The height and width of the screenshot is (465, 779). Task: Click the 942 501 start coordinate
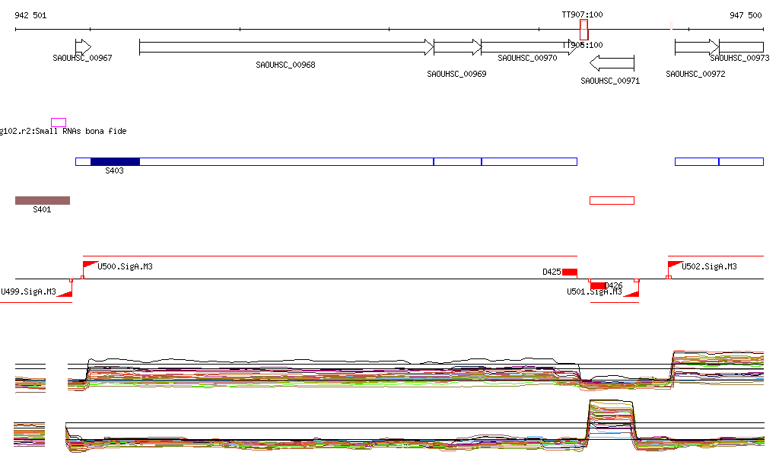point(30,15)
